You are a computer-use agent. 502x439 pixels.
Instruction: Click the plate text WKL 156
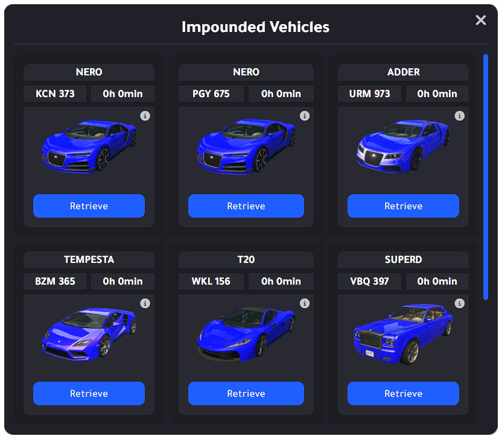(x=211, y=281)
